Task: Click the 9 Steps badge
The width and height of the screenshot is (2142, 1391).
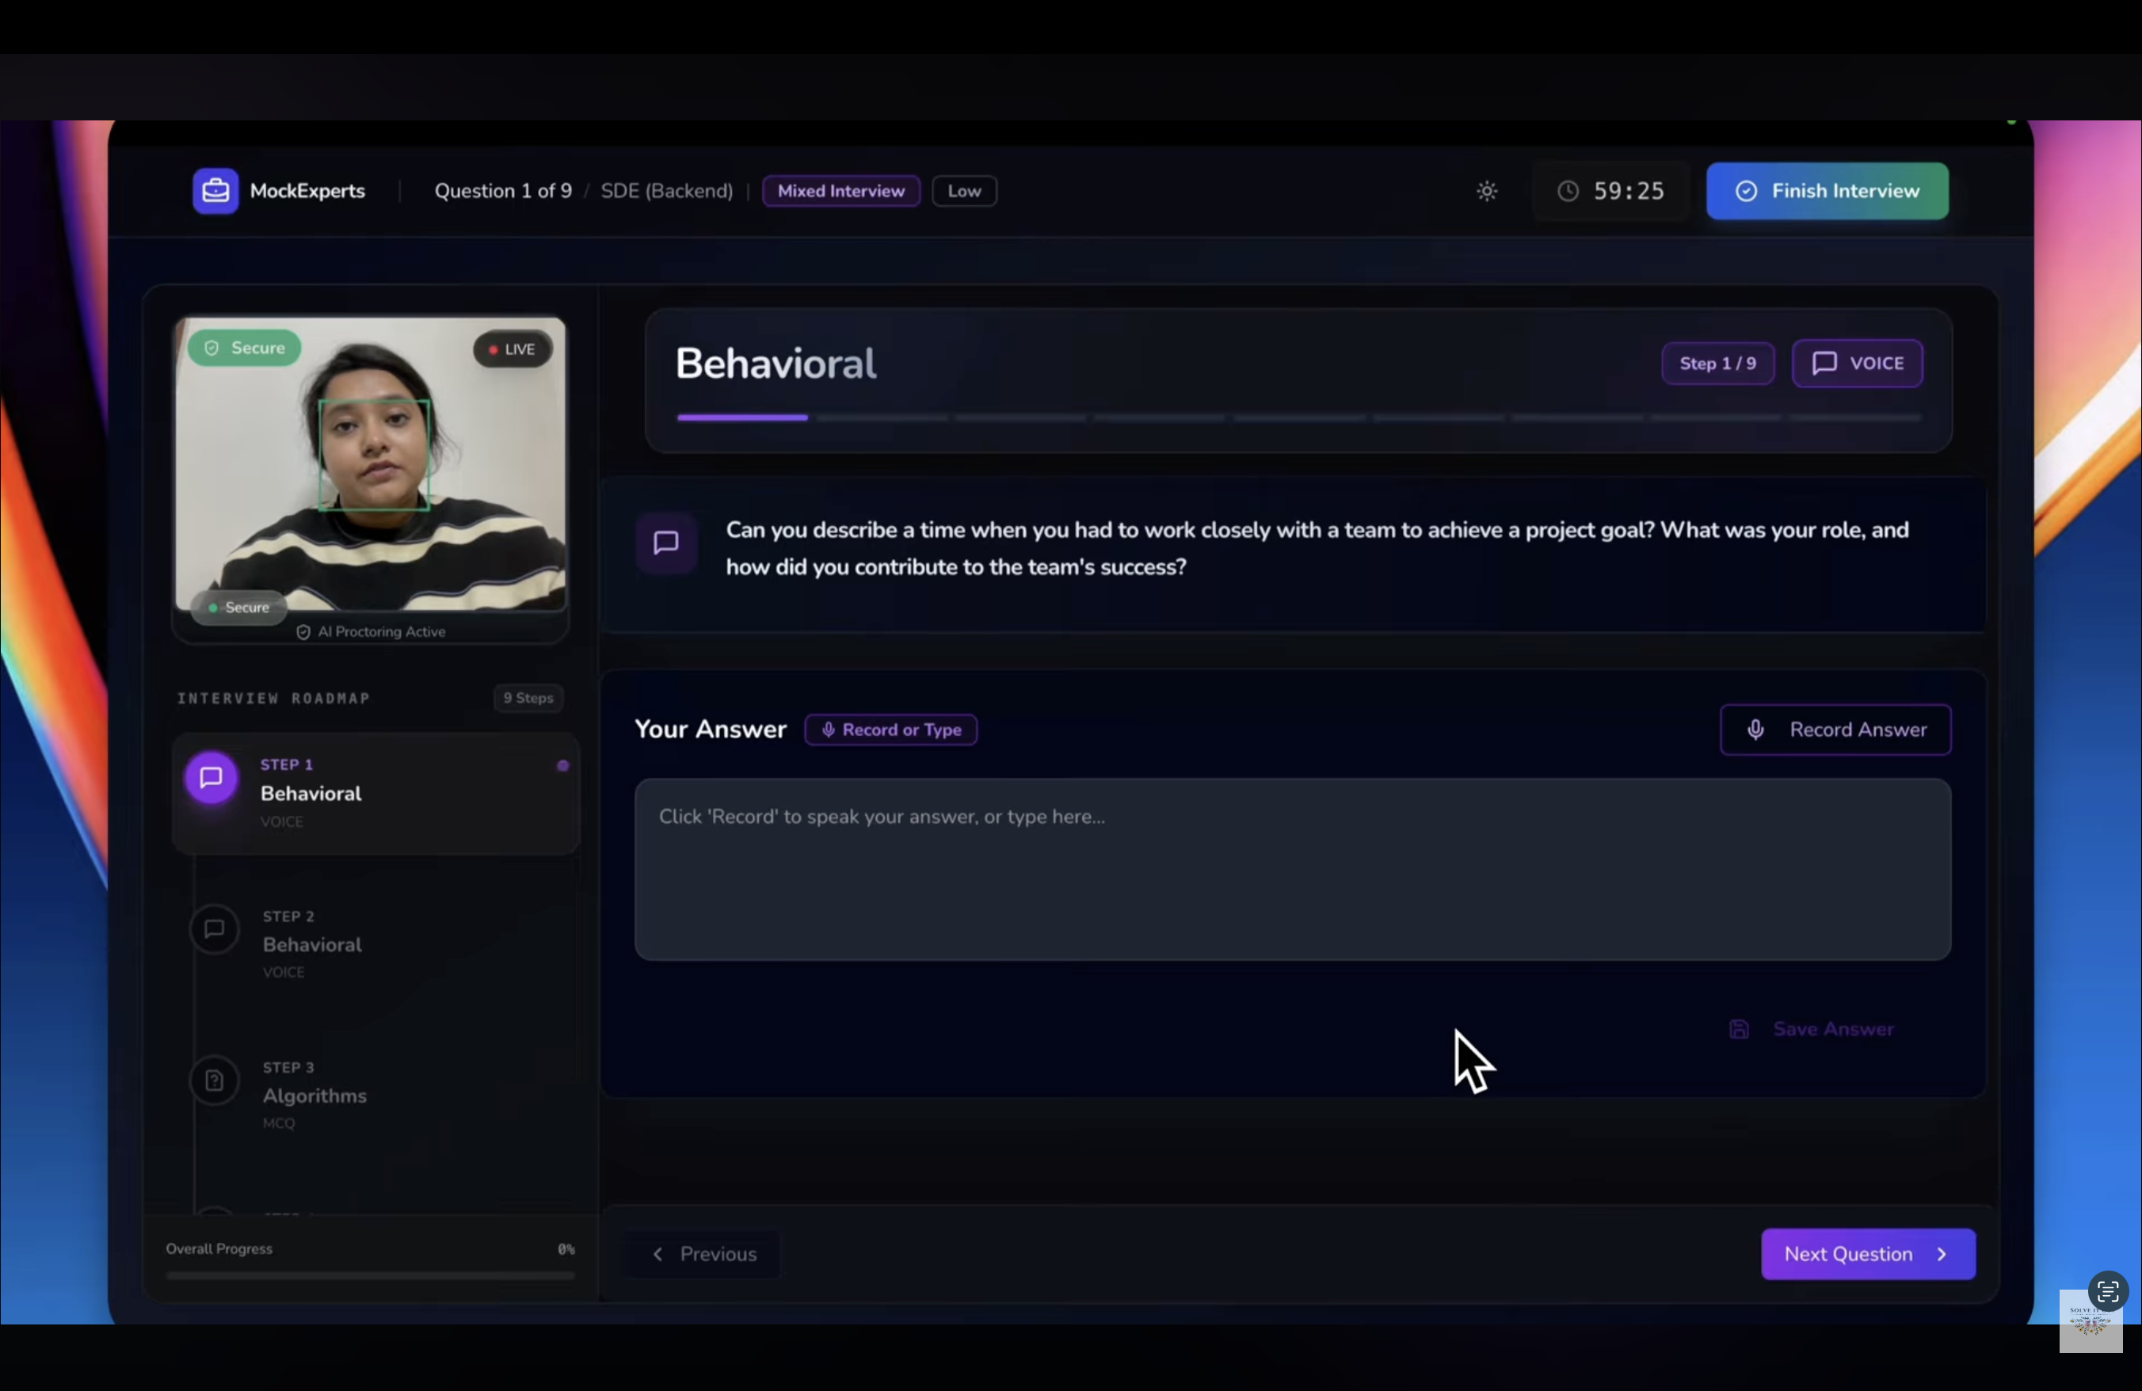Action: pyautogui.click(x=528, y=698)
